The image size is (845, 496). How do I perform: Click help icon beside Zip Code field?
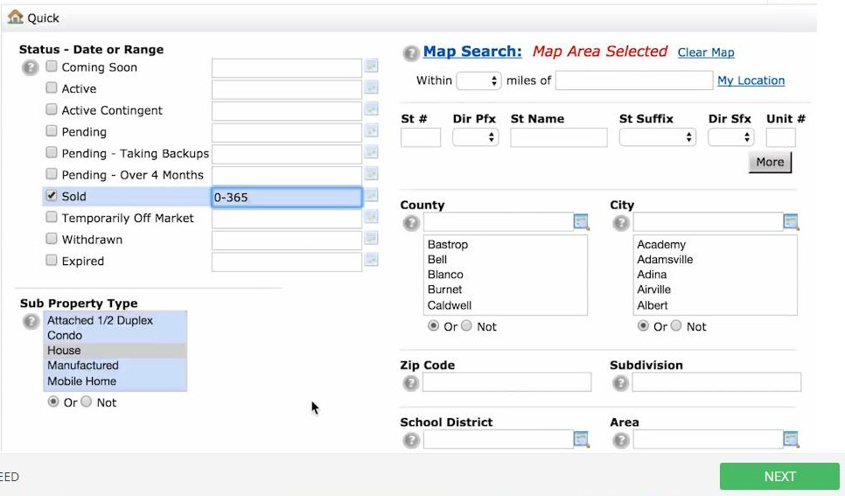(411, 383)
